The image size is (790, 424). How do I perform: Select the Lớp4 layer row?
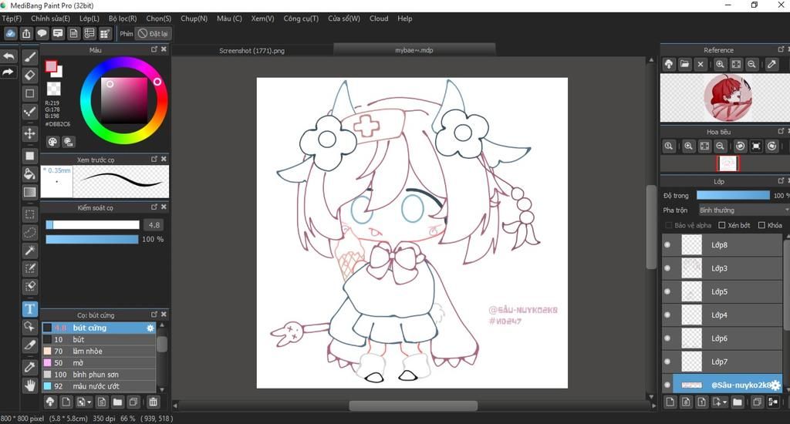pyautogui.click(x=721, y=315)
